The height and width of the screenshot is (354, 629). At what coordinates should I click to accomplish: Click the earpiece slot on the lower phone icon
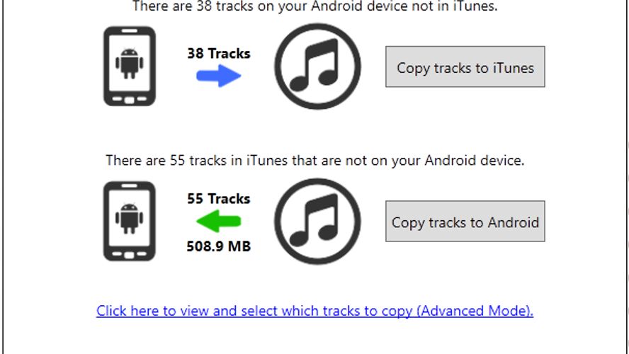129,185
